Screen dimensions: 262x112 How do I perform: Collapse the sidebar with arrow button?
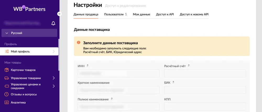(x=59, y=14)
